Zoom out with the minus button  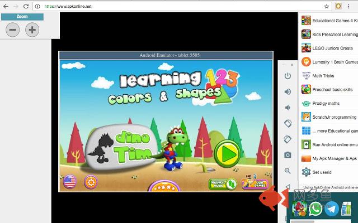[x=12, y=30]
